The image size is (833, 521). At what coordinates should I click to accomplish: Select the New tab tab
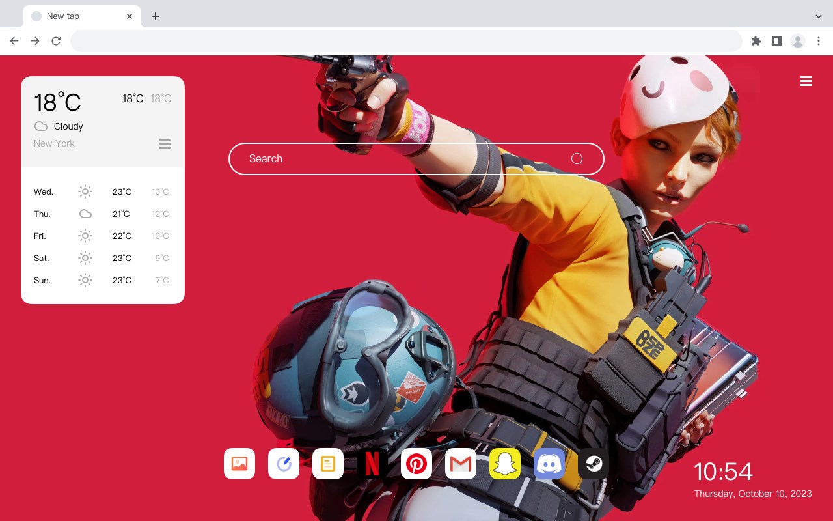[x=82, y=16]
